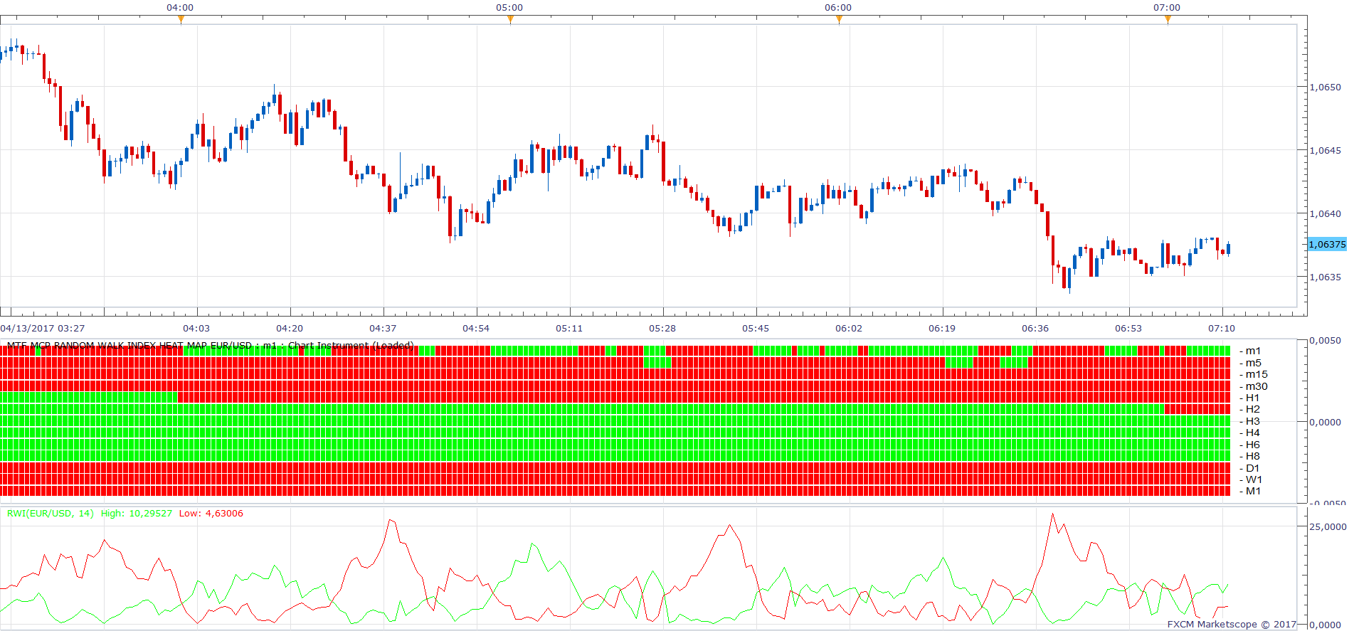Click the 1,0645 price axis label

(x=1326, y=150)
